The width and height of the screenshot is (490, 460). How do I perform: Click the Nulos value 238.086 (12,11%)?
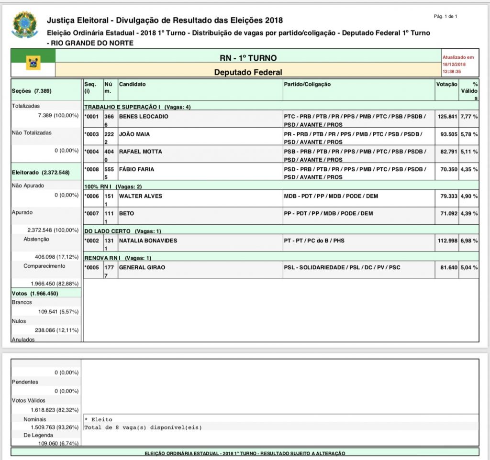56,330
